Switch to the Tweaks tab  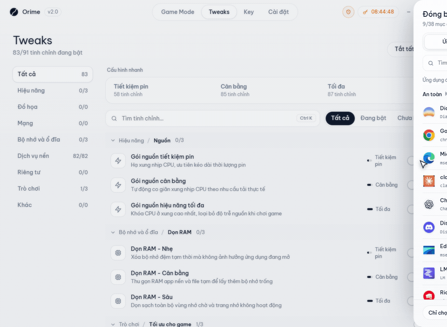pos(219,12)
